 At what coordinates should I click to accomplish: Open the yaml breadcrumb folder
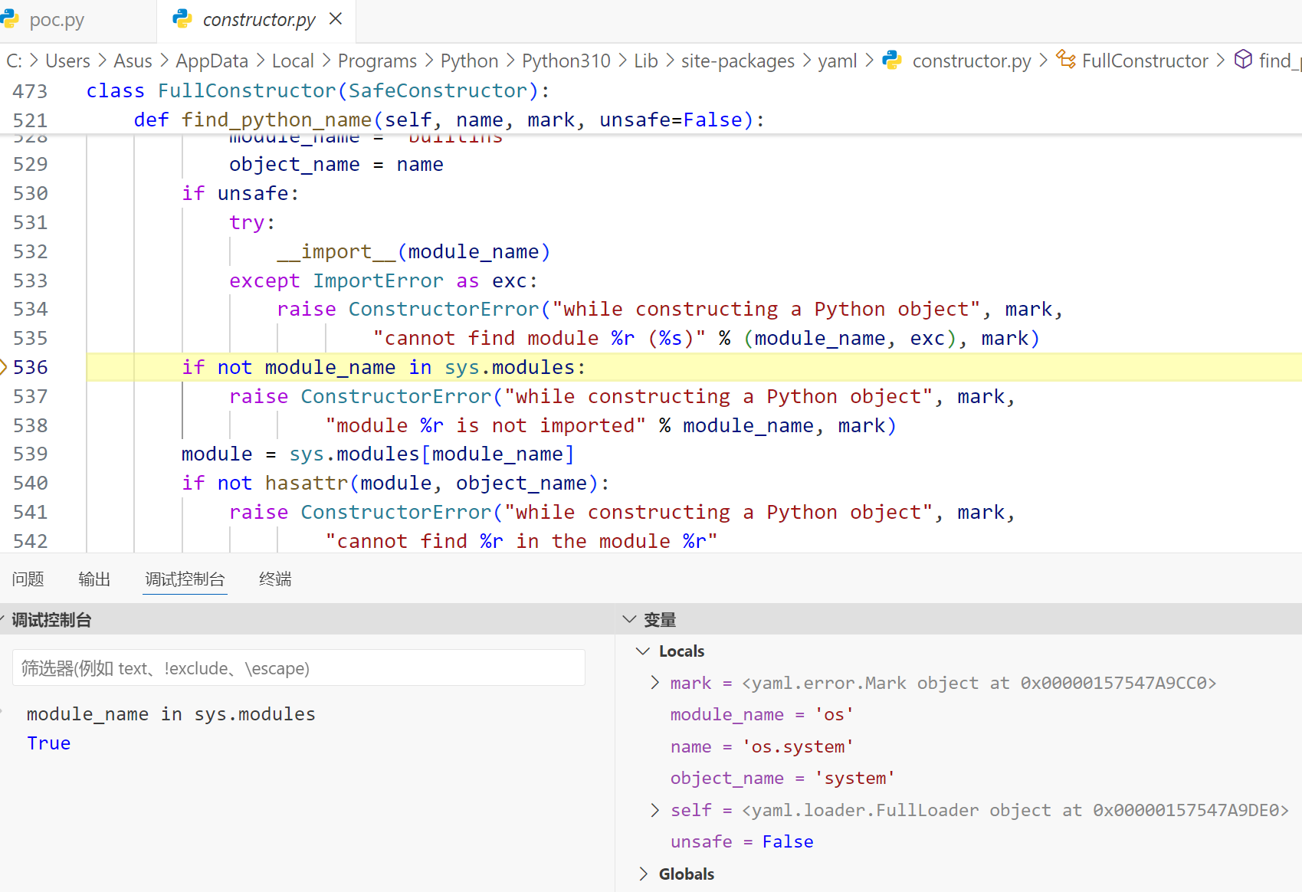pyautogui.click(x=837, y=61)
